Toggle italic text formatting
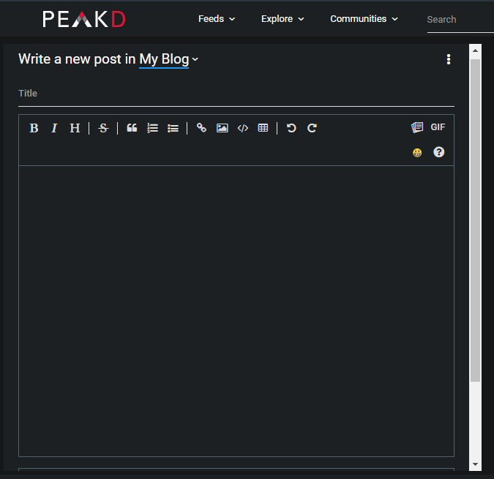Screen dimensions: 494x479 [54, 128]
